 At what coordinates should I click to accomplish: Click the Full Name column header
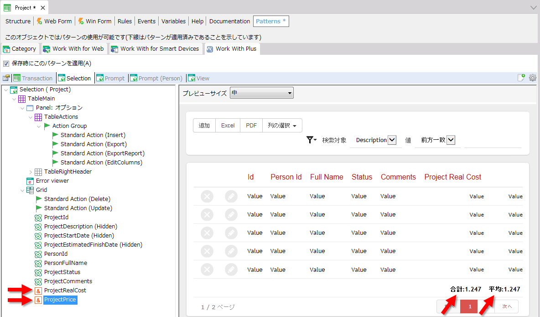coord(327,177)
